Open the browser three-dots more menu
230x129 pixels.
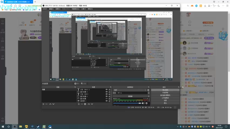(223, 6)
